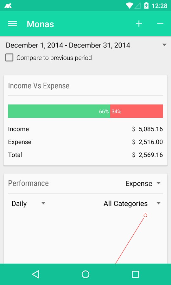Expand the December 2014 date range dropdown
The image size is (171, 285).
pyautogui.click(x=85, y=45)
